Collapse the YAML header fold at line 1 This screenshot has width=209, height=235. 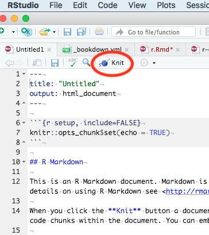point(24,74)
